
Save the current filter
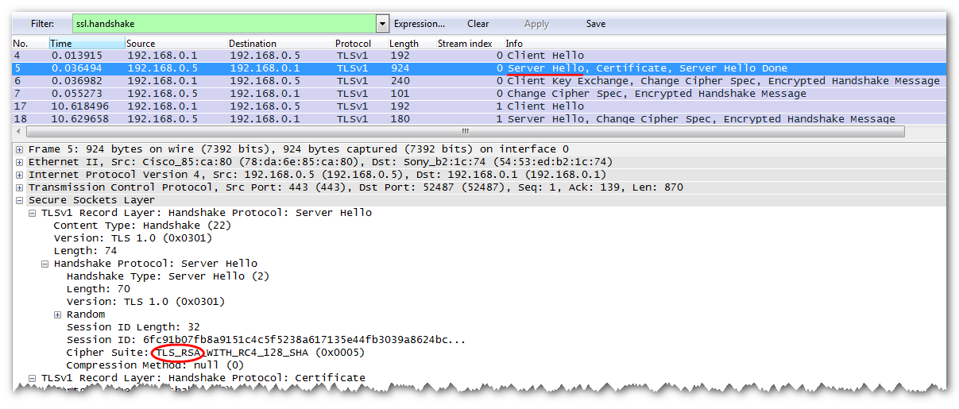596,24
